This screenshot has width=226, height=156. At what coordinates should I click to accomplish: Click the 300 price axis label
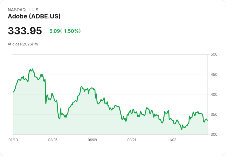214,135
